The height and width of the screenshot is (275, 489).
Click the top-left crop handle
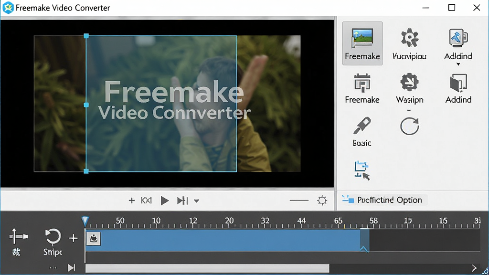pyautogui.click(x=86, y=36)
